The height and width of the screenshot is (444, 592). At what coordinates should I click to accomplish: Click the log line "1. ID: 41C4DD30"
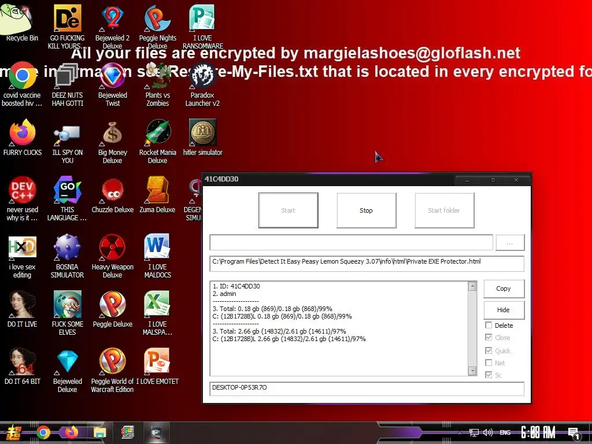coord(236,286)
